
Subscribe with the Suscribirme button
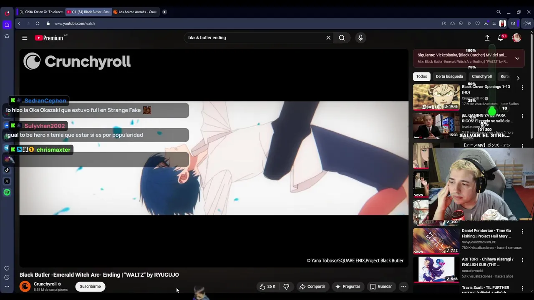point(90,287)
